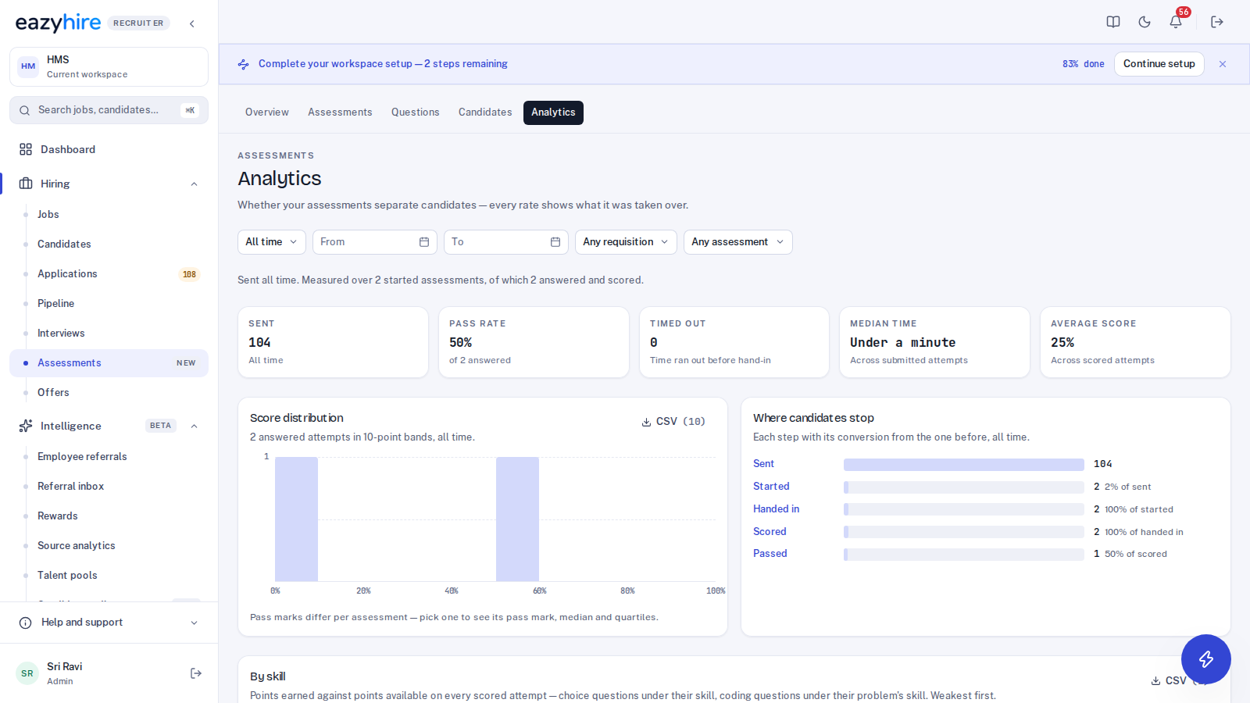Collapse the Hiring section

click(195, 184)
